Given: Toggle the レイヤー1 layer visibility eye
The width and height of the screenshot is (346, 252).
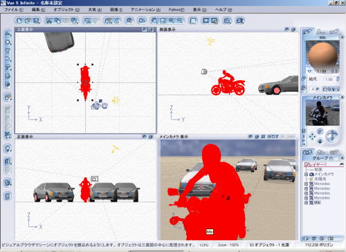Looking at the screenshot, I should tap(341, 164).
